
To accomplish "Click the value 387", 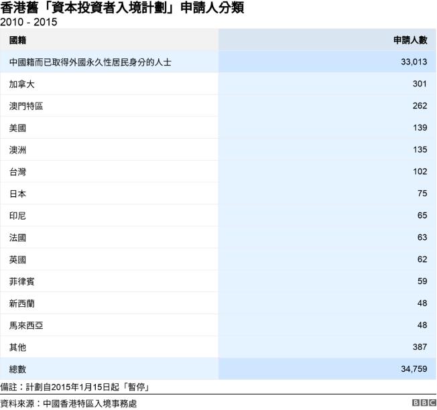I will [x=420, y=347].
